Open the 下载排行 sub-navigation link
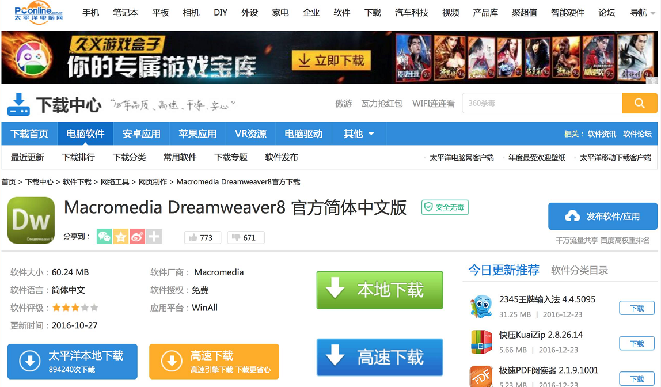This screenshot has height=387, width=661. [x=78, y=158]
